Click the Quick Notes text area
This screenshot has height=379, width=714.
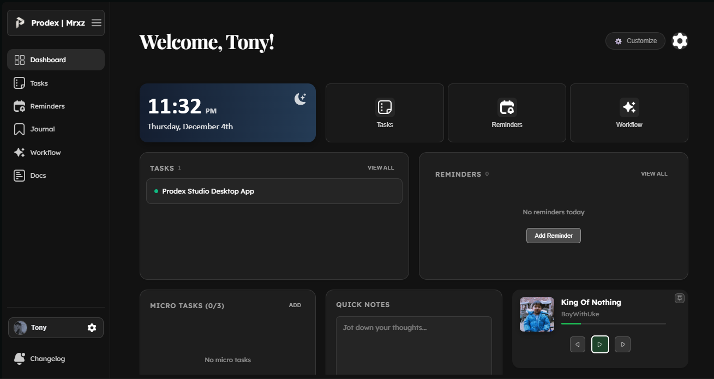[x=413, y=344]
